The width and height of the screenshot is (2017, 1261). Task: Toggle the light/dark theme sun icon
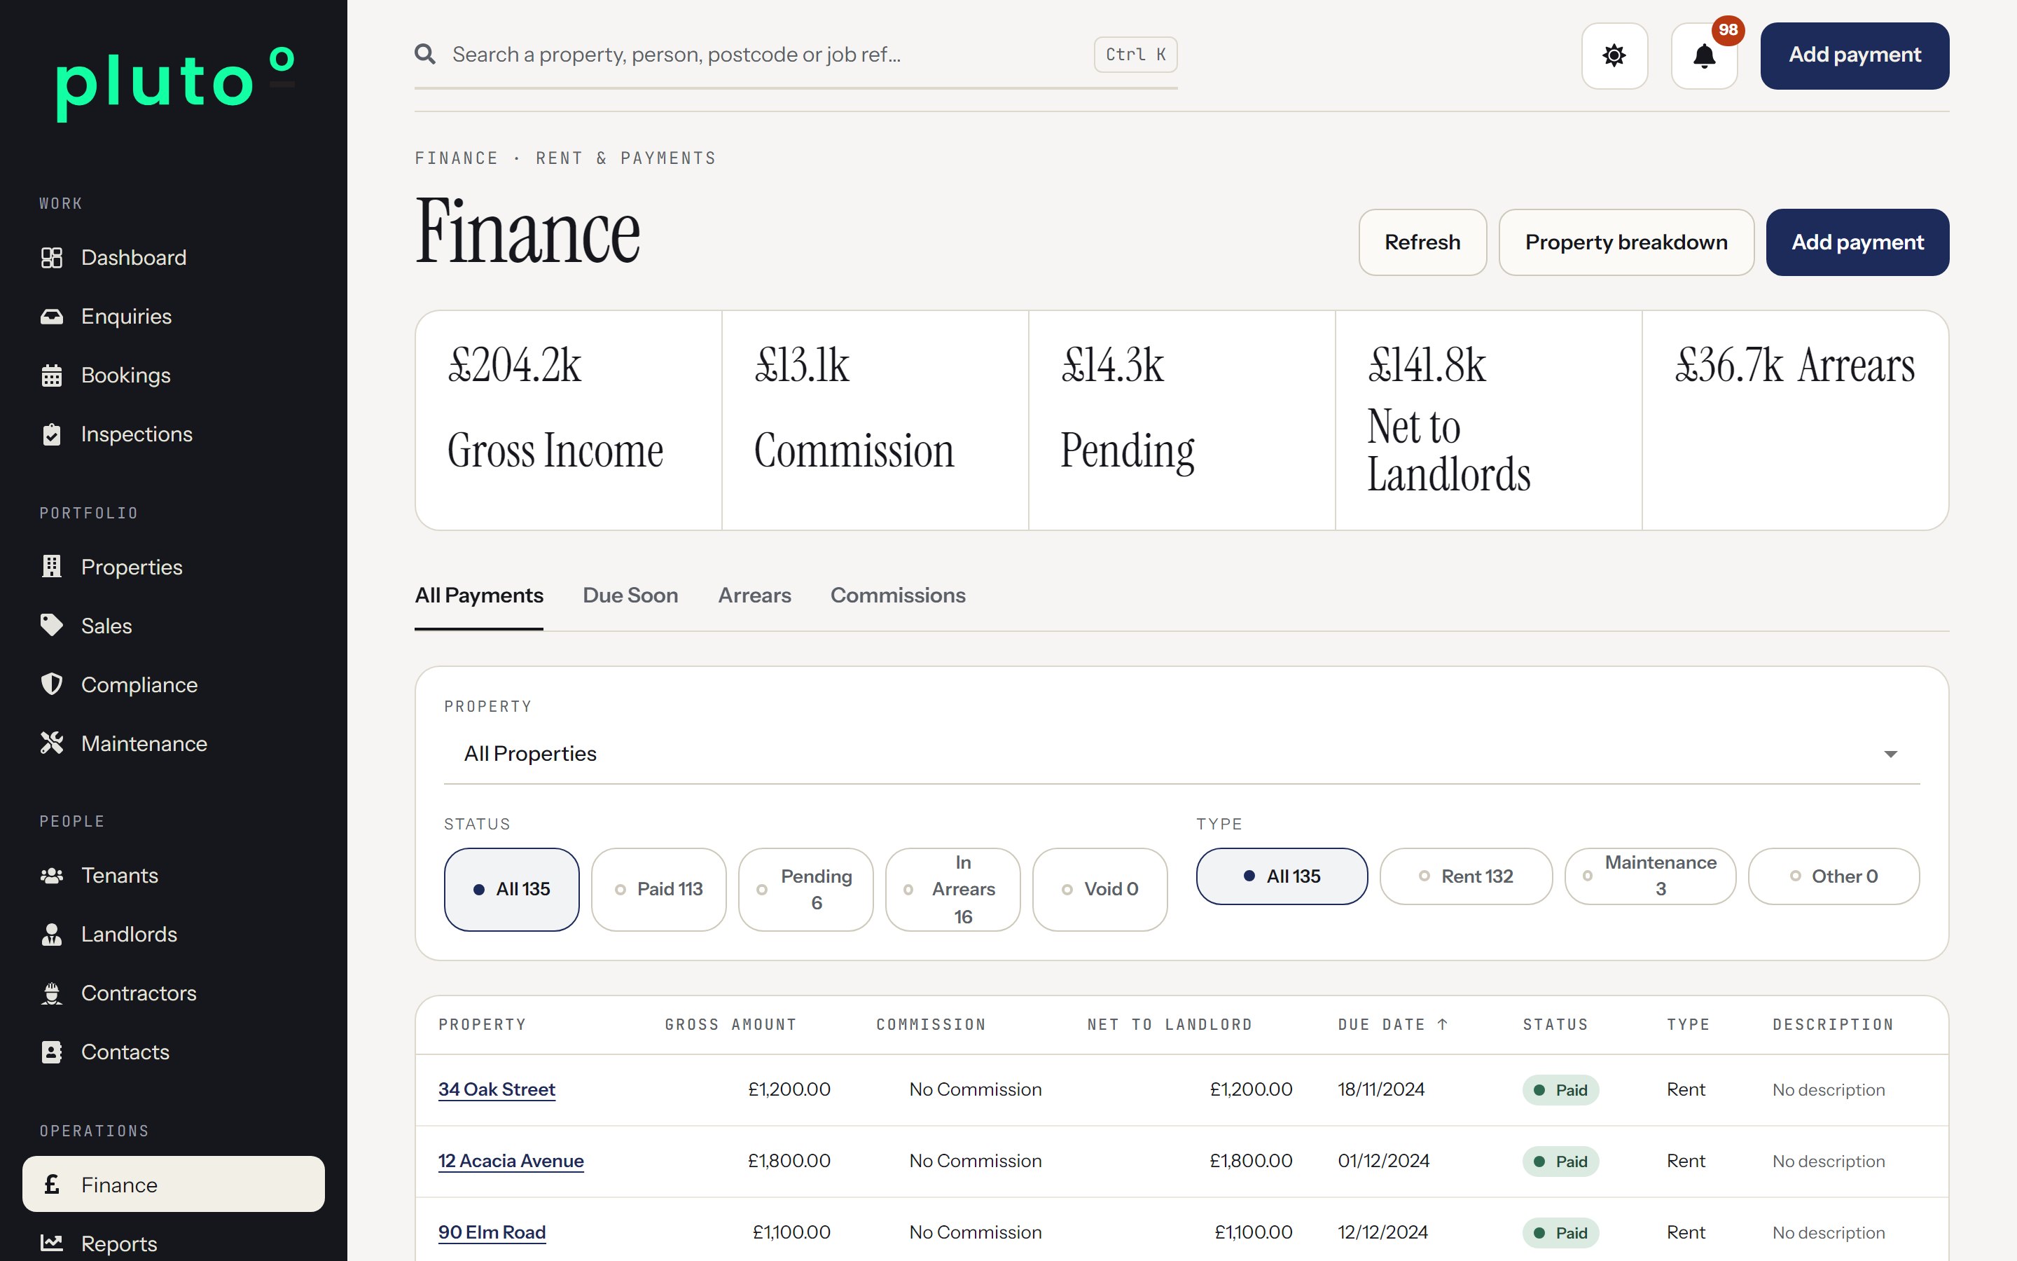[x=1614, y=56]
